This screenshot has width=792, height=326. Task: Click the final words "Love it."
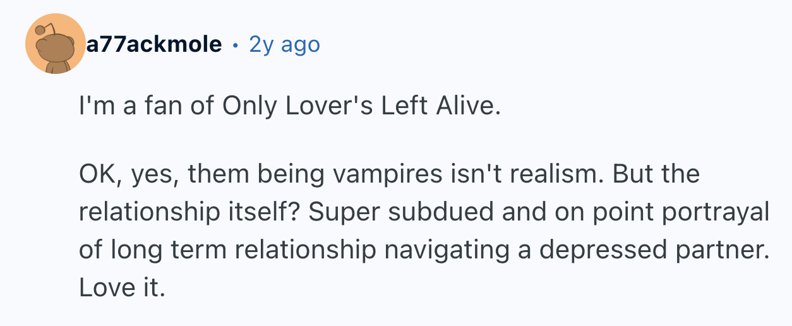coord(121,287)
